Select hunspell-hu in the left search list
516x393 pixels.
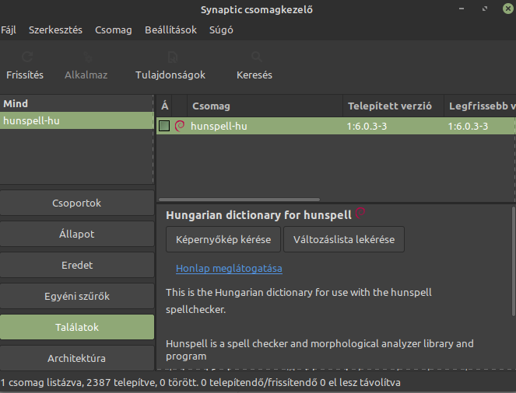77,120
